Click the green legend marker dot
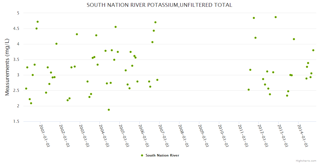 tap(142, 155)
